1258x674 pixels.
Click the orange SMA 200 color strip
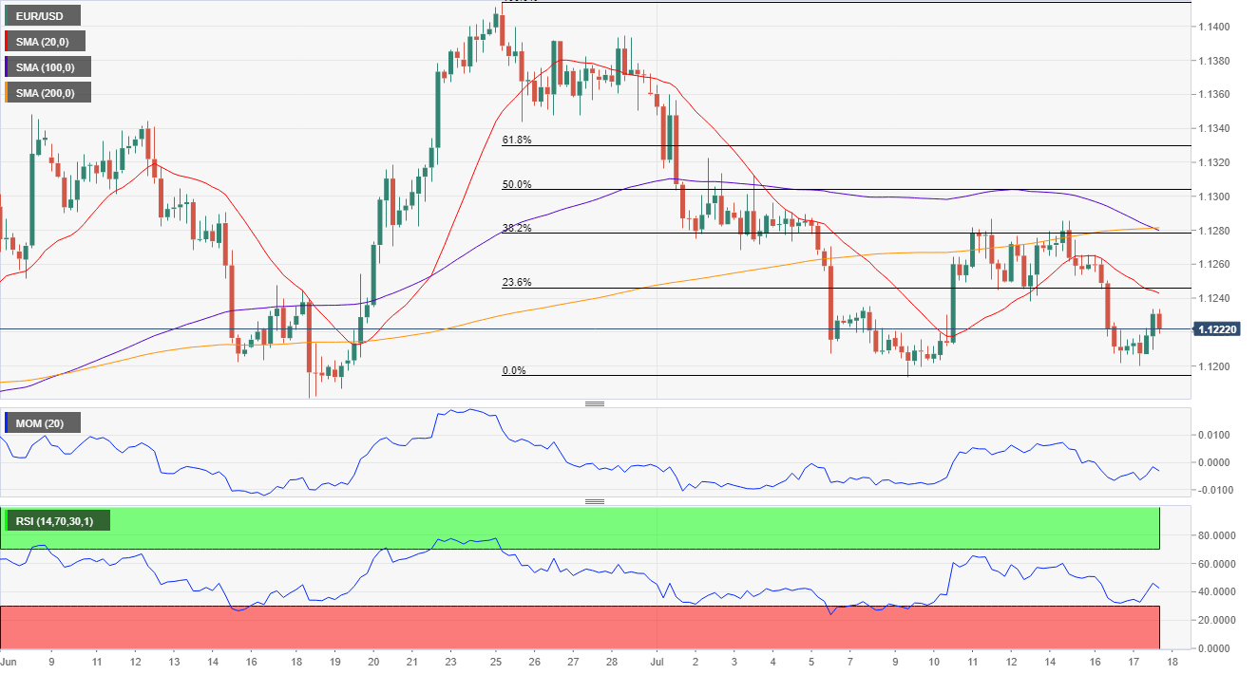click(8, 92)
